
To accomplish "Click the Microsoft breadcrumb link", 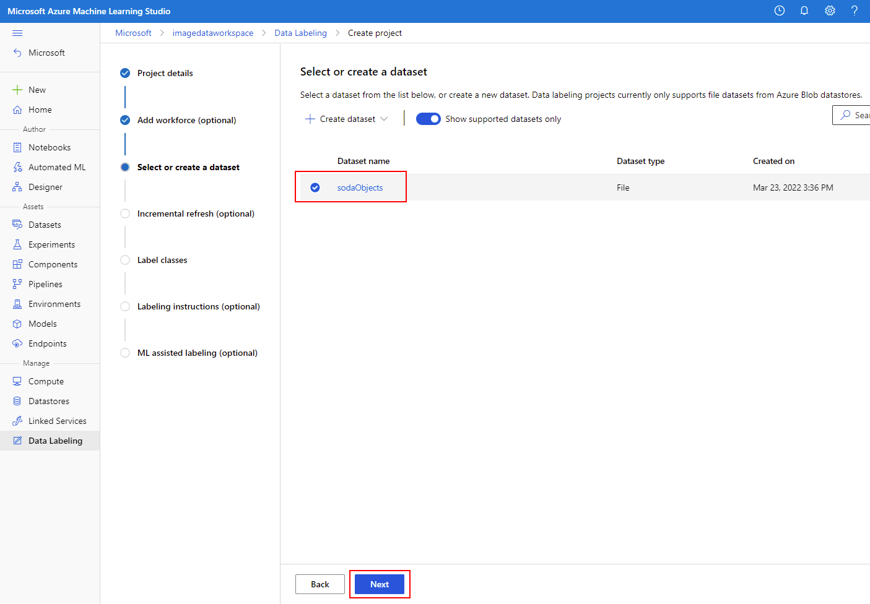I will 133,33.
